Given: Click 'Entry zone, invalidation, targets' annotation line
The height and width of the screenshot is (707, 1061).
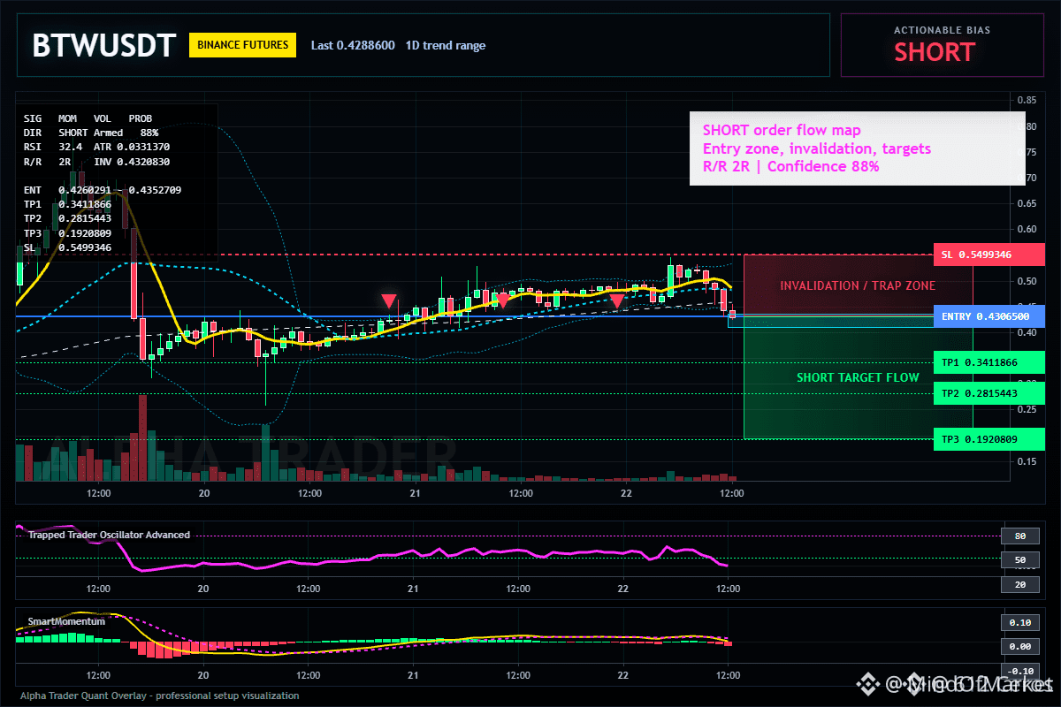Looking at the screenshot, I should coord(817,148).
